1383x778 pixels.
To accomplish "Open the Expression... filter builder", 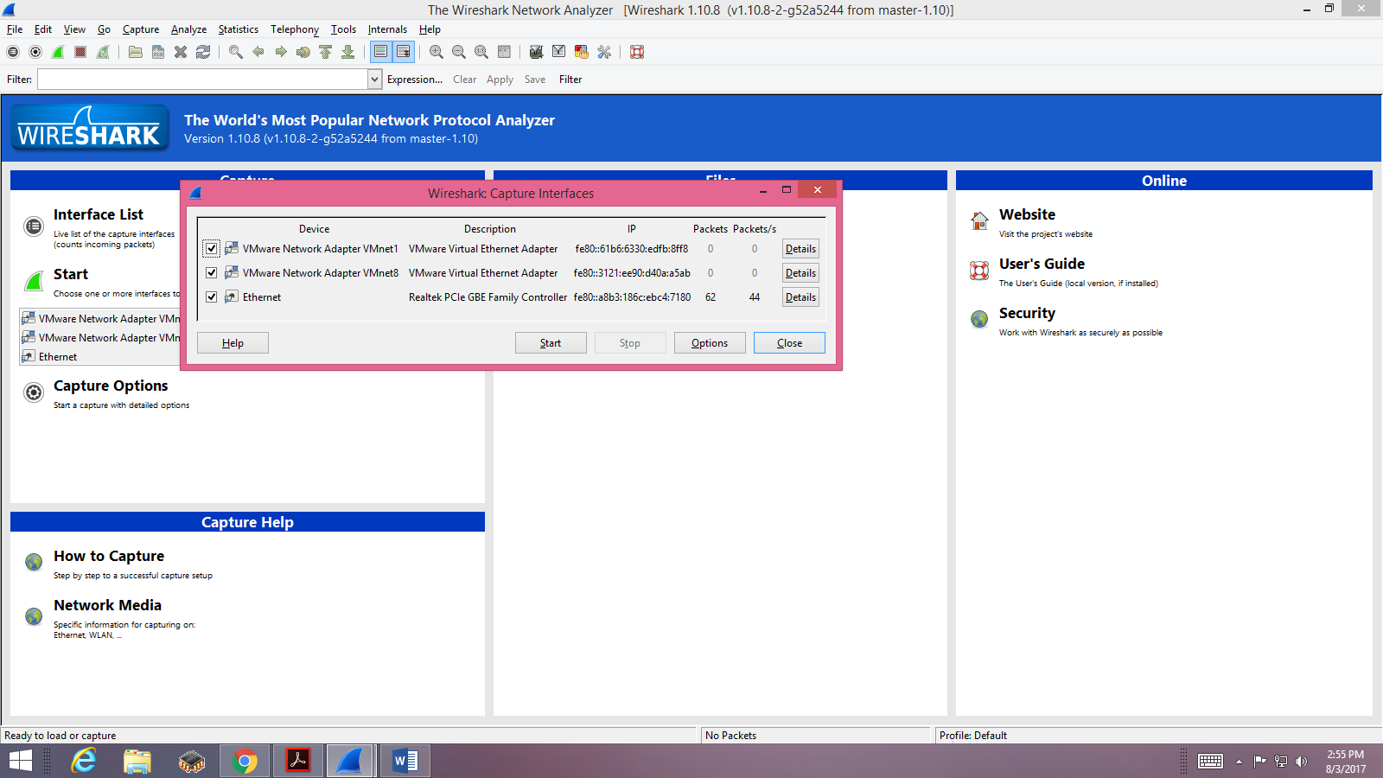I will (x=414, y=80).
